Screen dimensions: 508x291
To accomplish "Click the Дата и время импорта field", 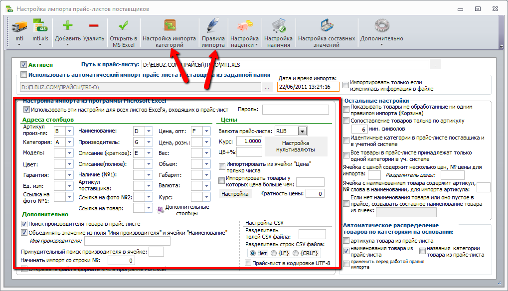I will point(308,87).
